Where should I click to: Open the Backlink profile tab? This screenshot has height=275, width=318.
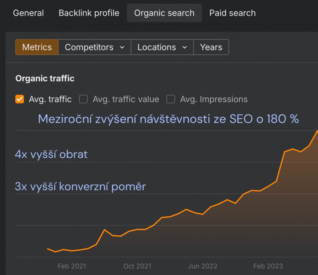coord(88,13)
